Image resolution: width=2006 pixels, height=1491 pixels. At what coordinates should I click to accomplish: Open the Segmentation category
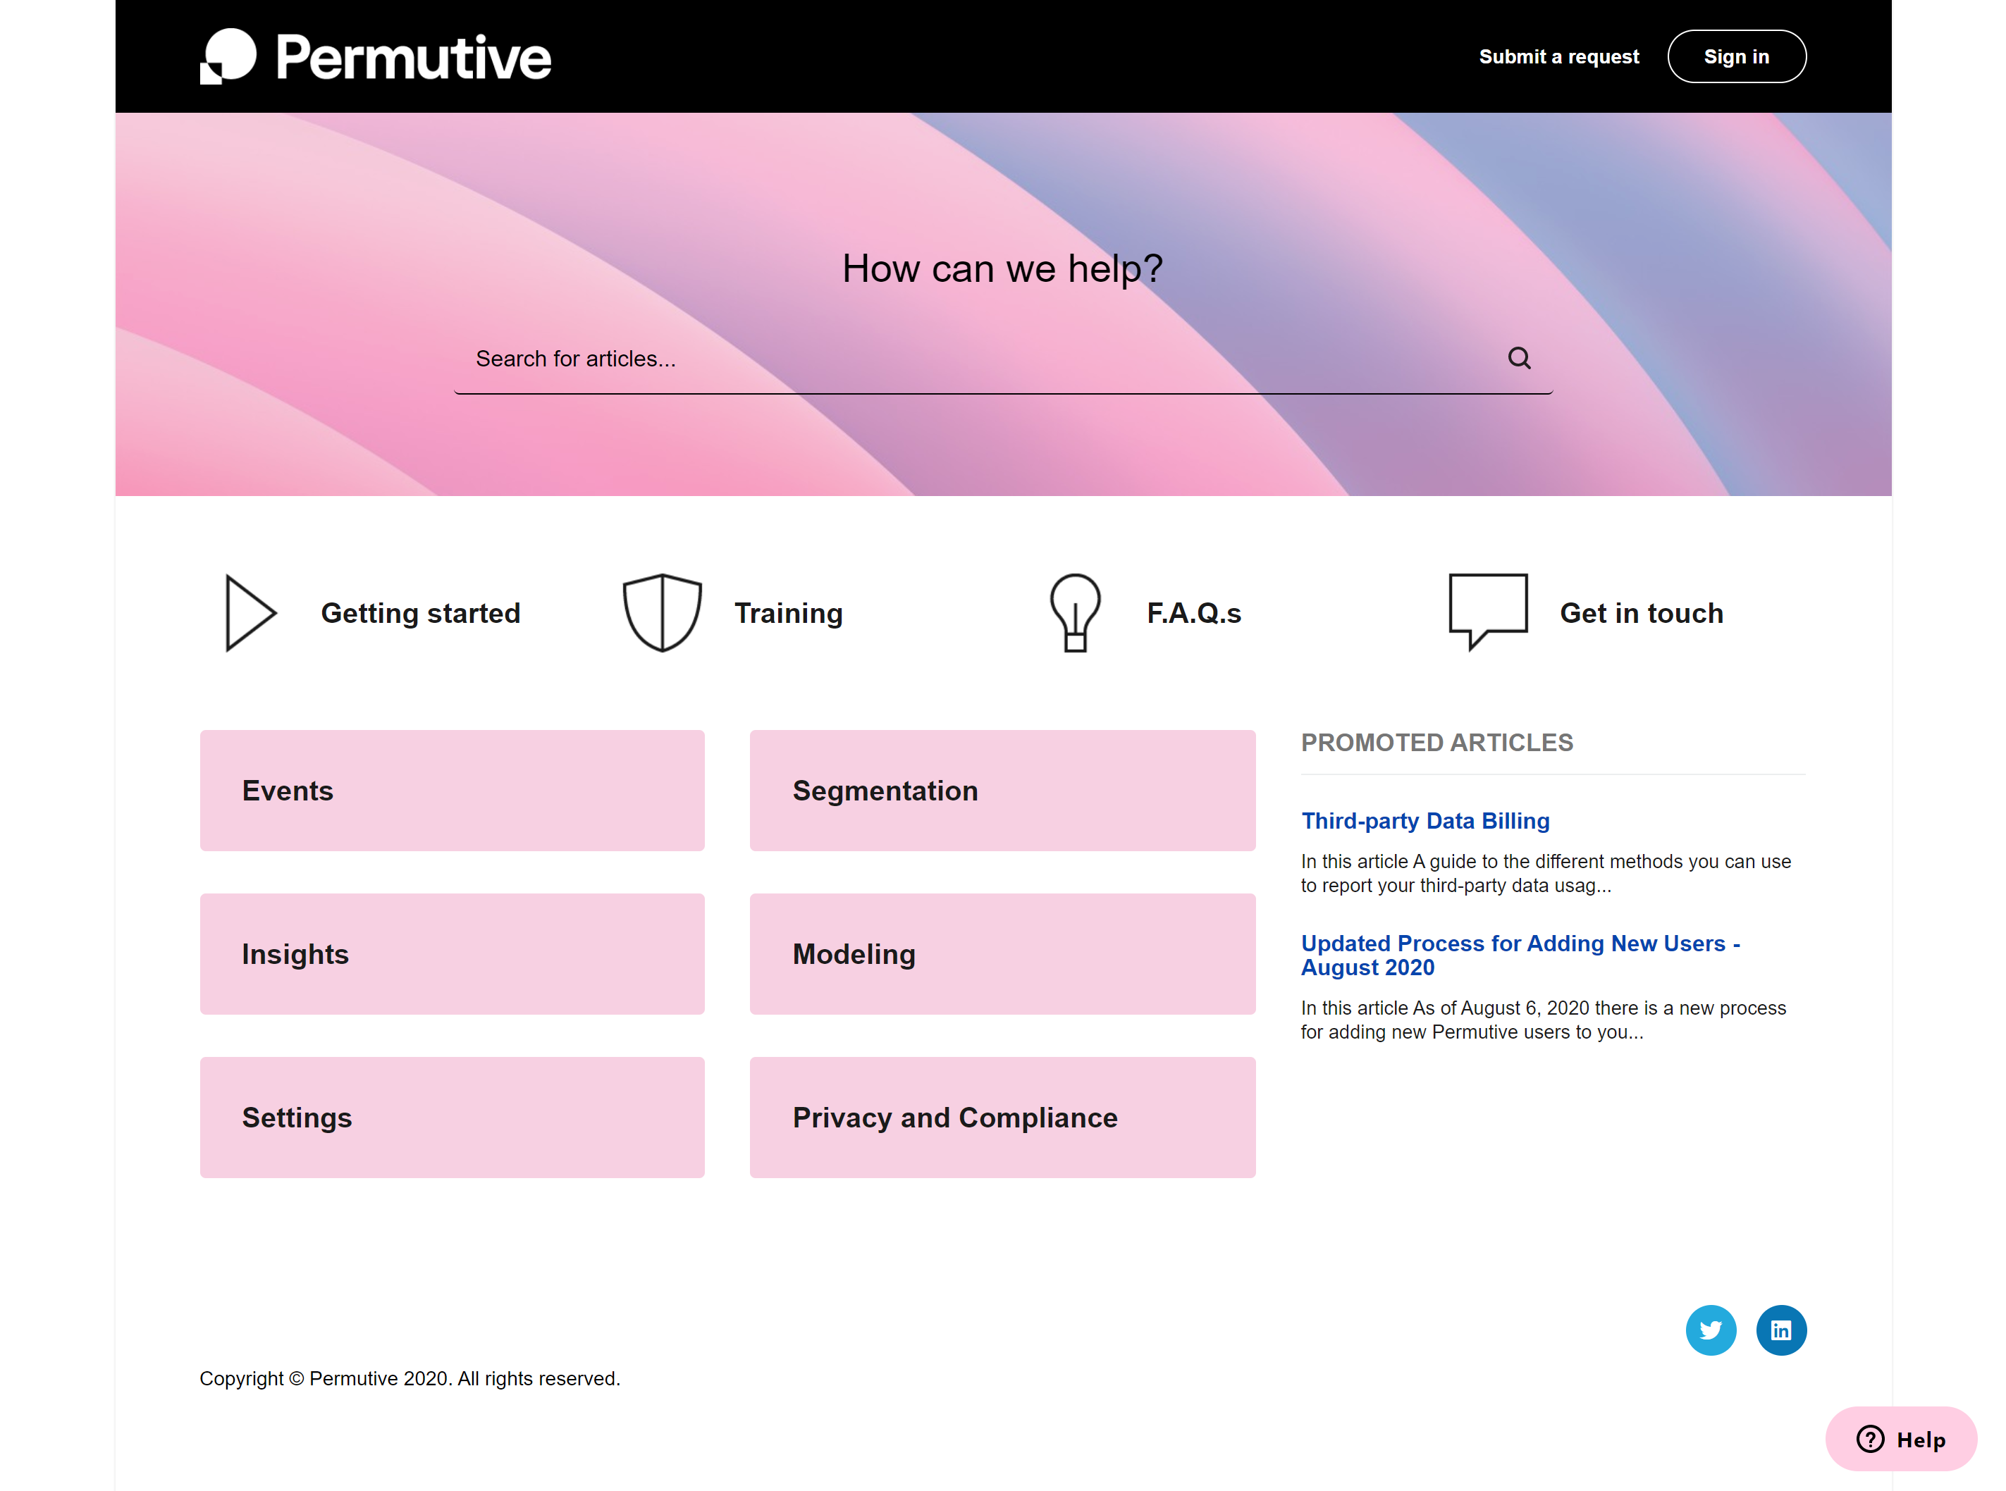click(1002, 791)
